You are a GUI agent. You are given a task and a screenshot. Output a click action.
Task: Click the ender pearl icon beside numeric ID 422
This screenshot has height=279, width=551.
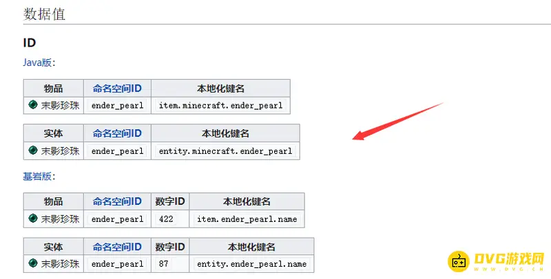pyautogui.click(x=33, y=219)
